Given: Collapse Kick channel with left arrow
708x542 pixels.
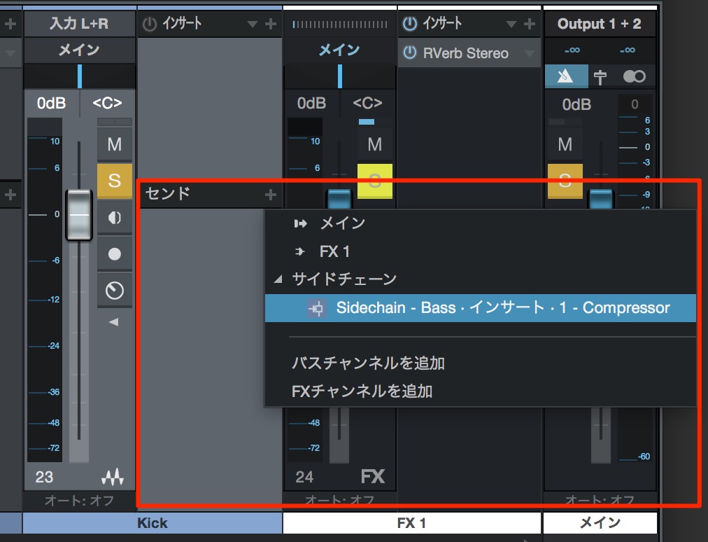Looking at the screenshot, I should click(114, 322).
